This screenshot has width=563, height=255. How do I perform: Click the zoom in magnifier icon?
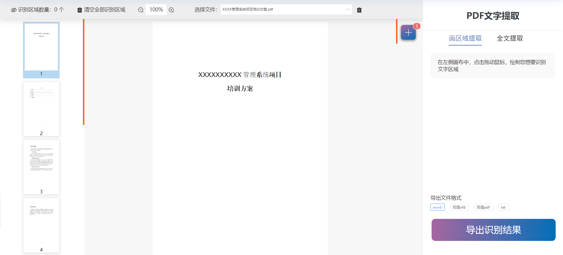(171, 10)
